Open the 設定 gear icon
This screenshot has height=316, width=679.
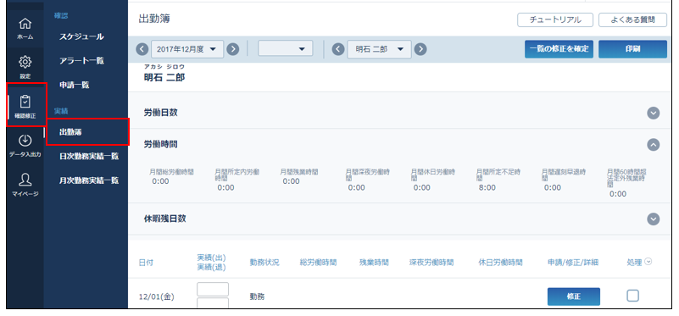(25, 63)
